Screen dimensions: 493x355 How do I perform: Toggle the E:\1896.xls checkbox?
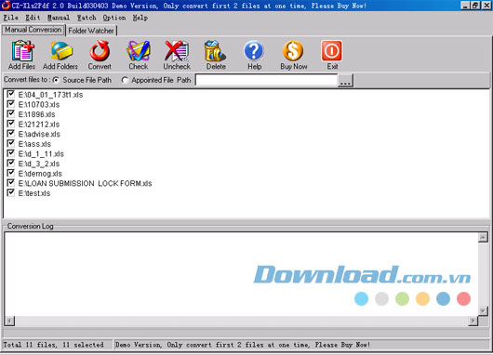(11, 113)
